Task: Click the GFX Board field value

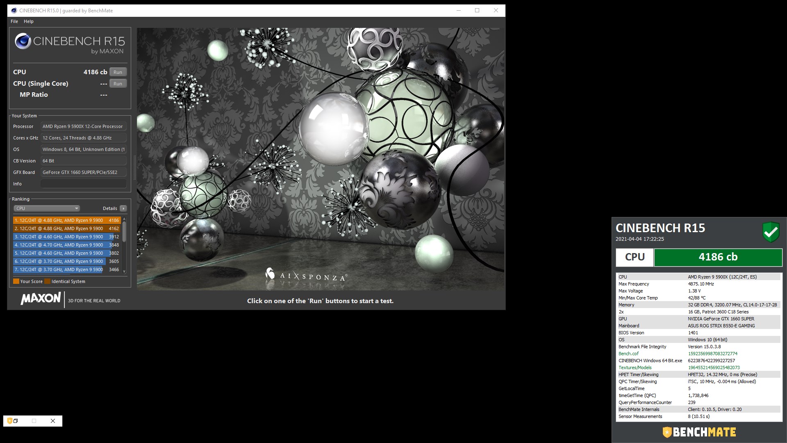Action: tap(84, 172)
